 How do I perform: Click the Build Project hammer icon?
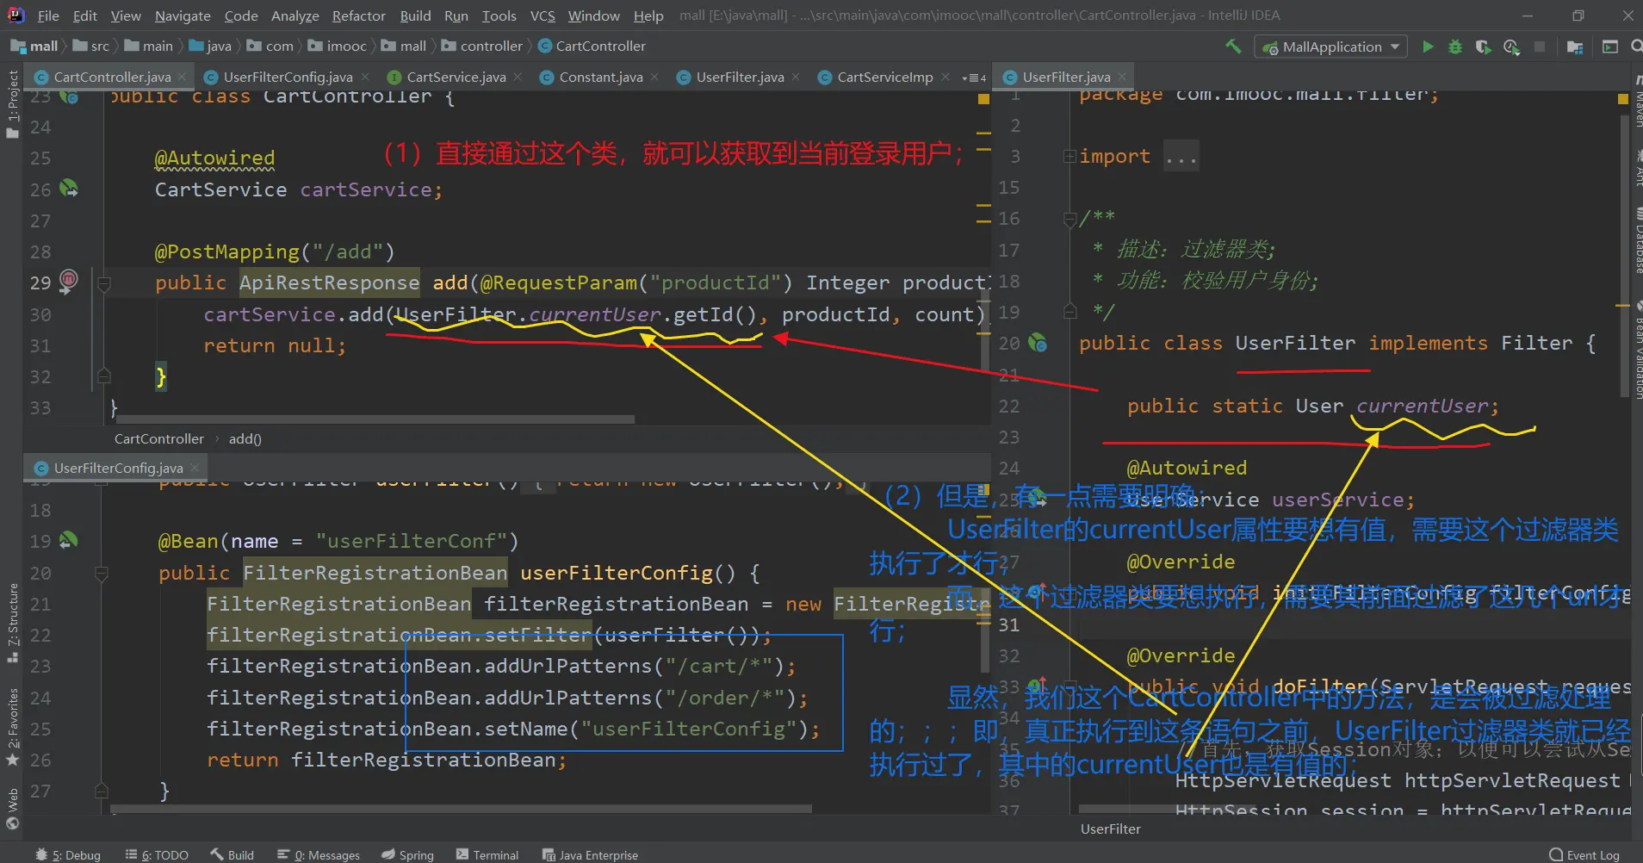(1233, 47)
